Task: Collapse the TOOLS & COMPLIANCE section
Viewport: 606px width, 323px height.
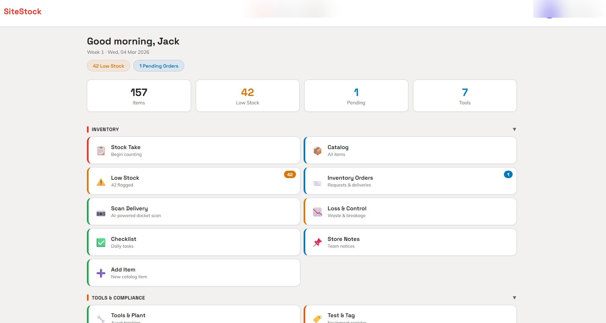Action: click(515, 297)
